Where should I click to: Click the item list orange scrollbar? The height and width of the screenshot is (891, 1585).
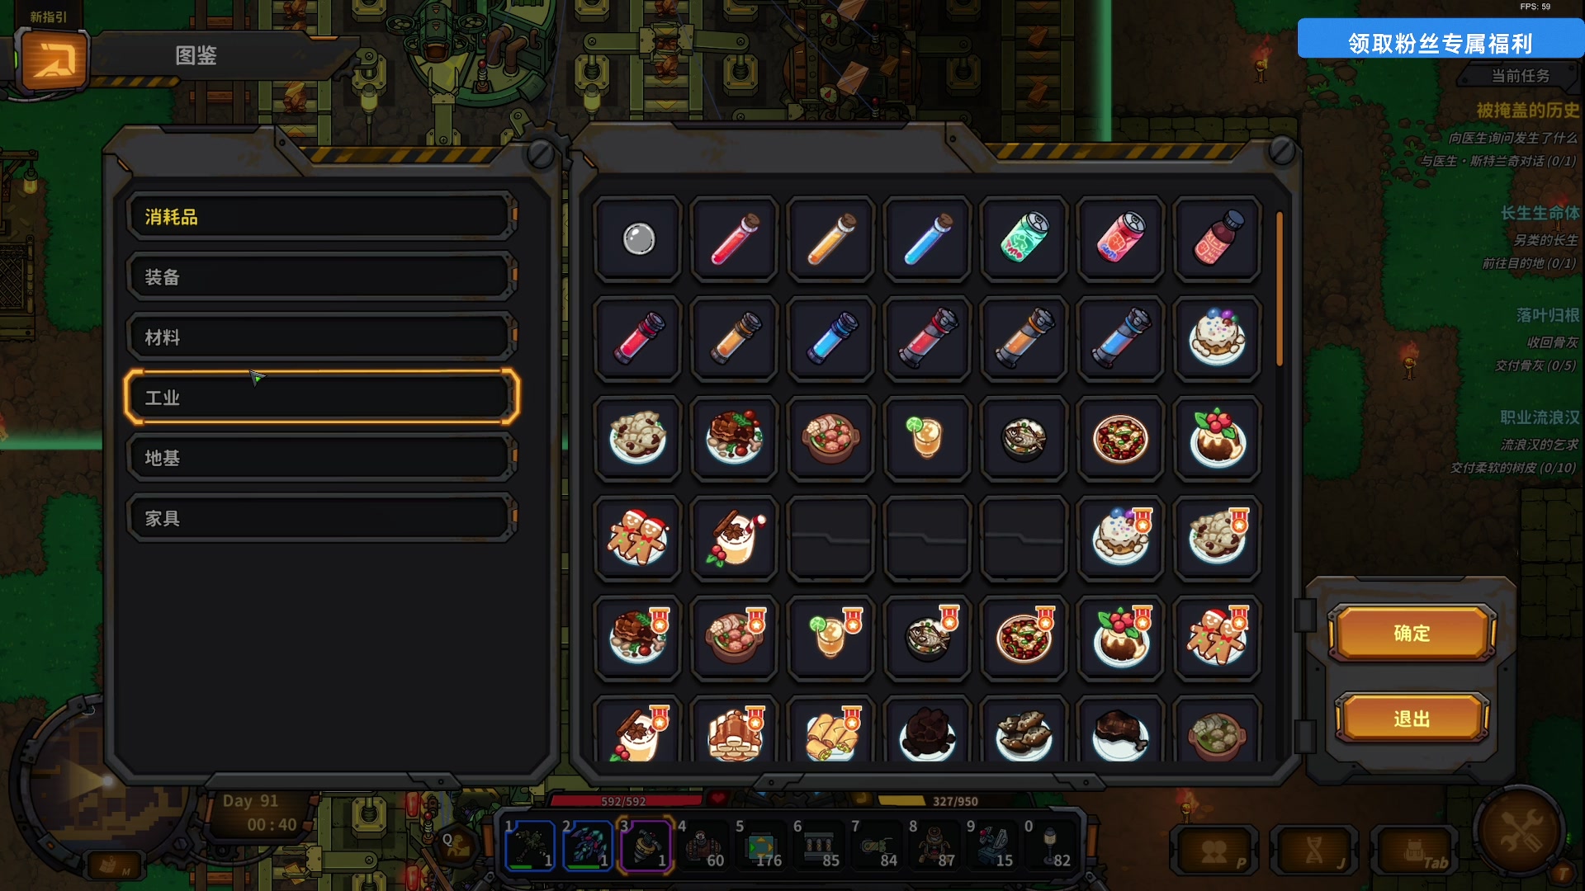(1280, 289)
